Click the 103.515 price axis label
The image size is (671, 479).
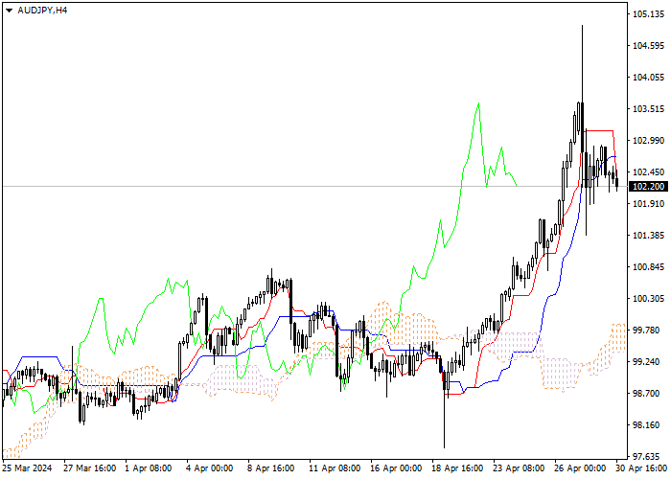click(649, 109)
